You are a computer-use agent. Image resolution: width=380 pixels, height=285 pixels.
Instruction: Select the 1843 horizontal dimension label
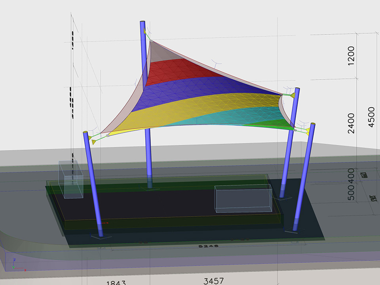pos(116,283)
